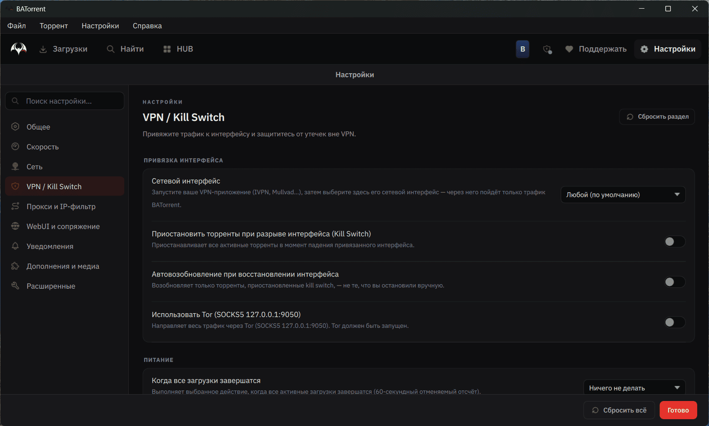Toggle Kill Switch pause torrents switch
The height and width of the screenshot is (426, 709).
click(674, 241)
